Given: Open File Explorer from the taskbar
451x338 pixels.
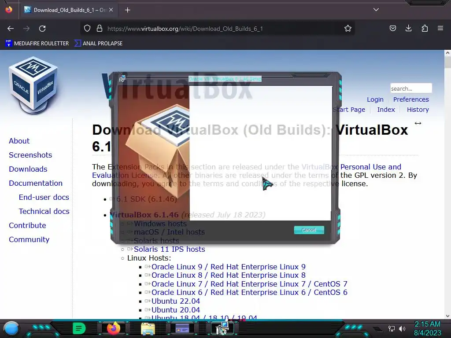Looking at the screenshot, I should point(148,328).
